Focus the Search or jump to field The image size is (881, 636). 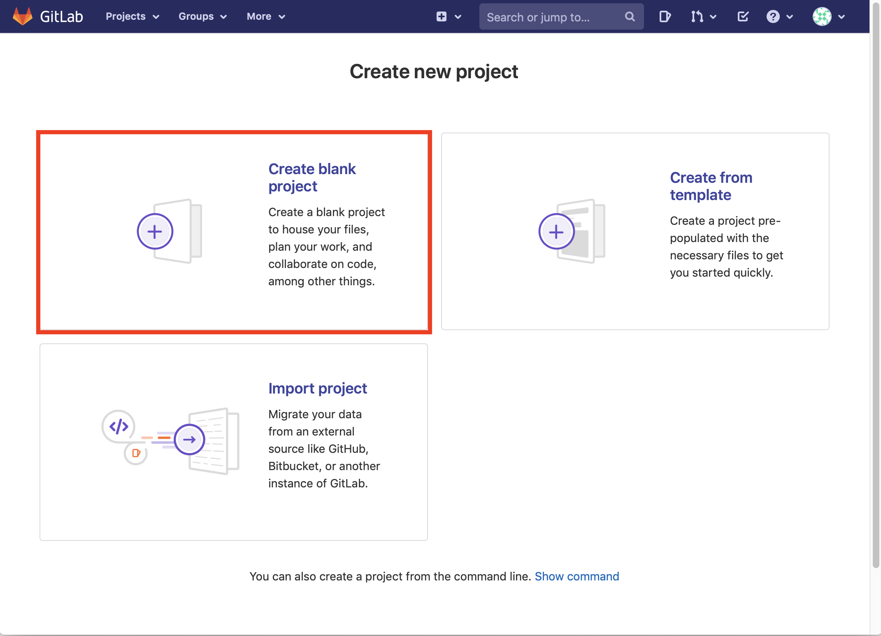pyautogui.click(x=561, y=16)
